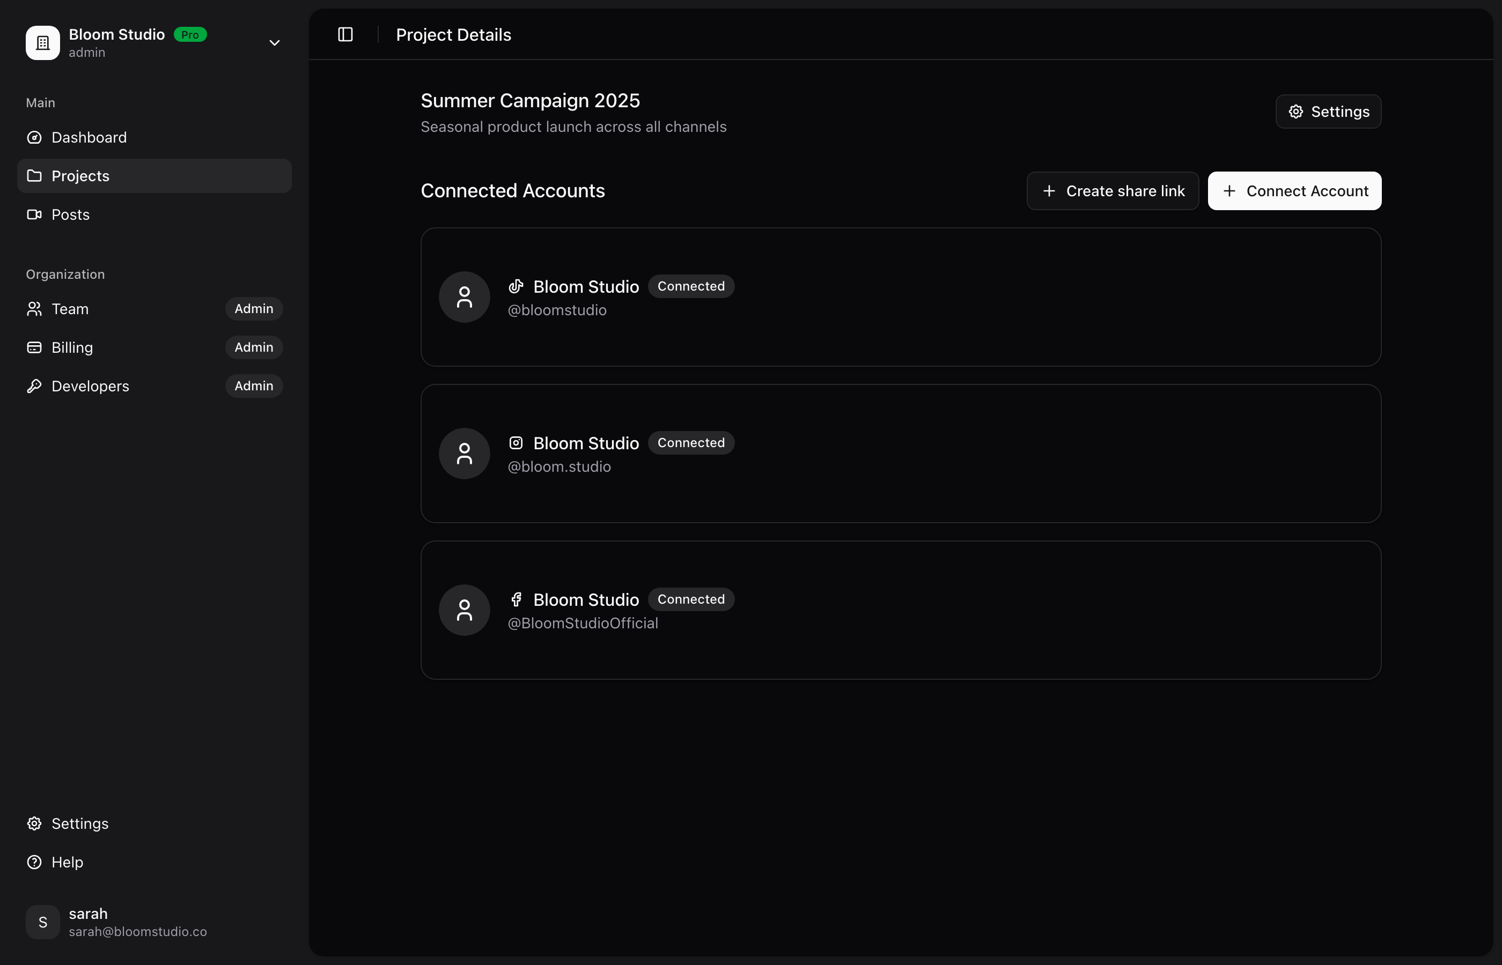Click the Instagram icon beside @bloom.studio

point(517,442)
